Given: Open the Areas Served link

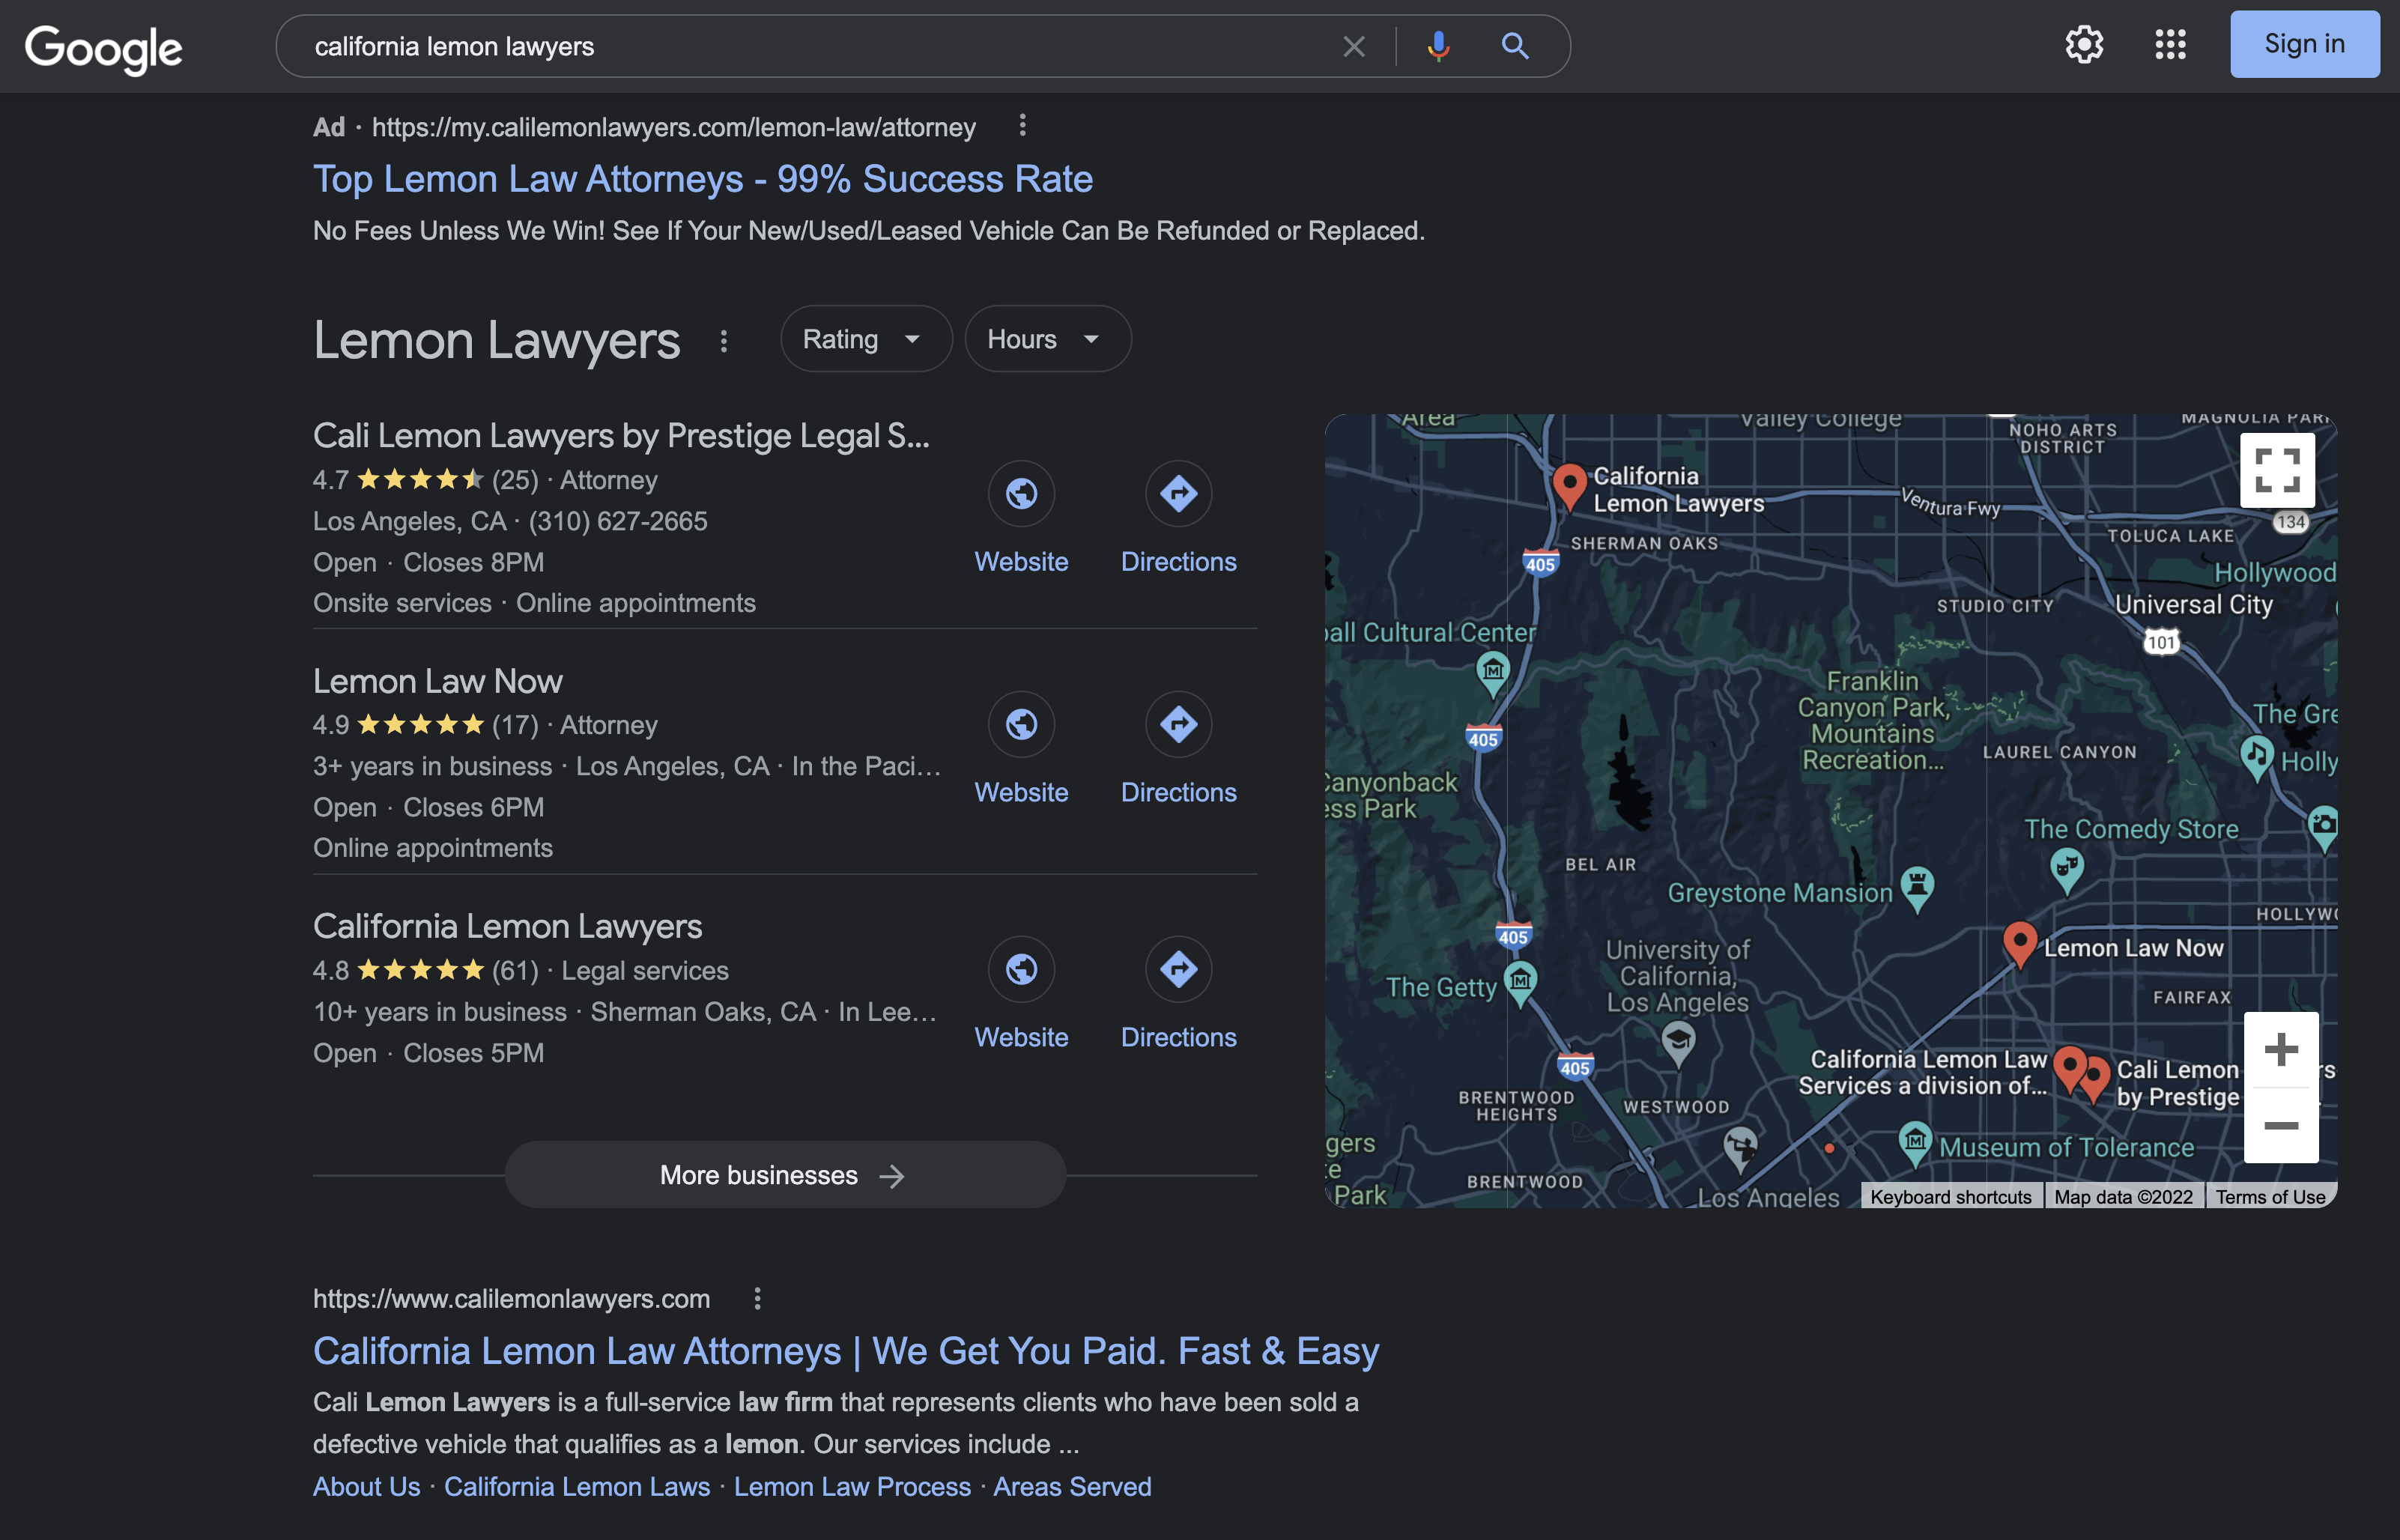Looking at the screenshot, I should pos(1071,1486).
